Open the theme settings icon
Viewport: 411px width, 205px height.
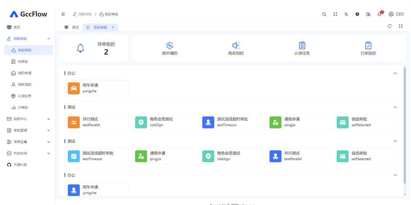point(368,14)
